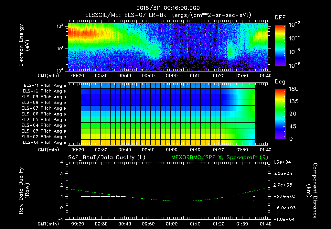This screenshot has height=229, width=331.
Task: Click the bottom panel GMT(min) label
Action: coord(48,224)
